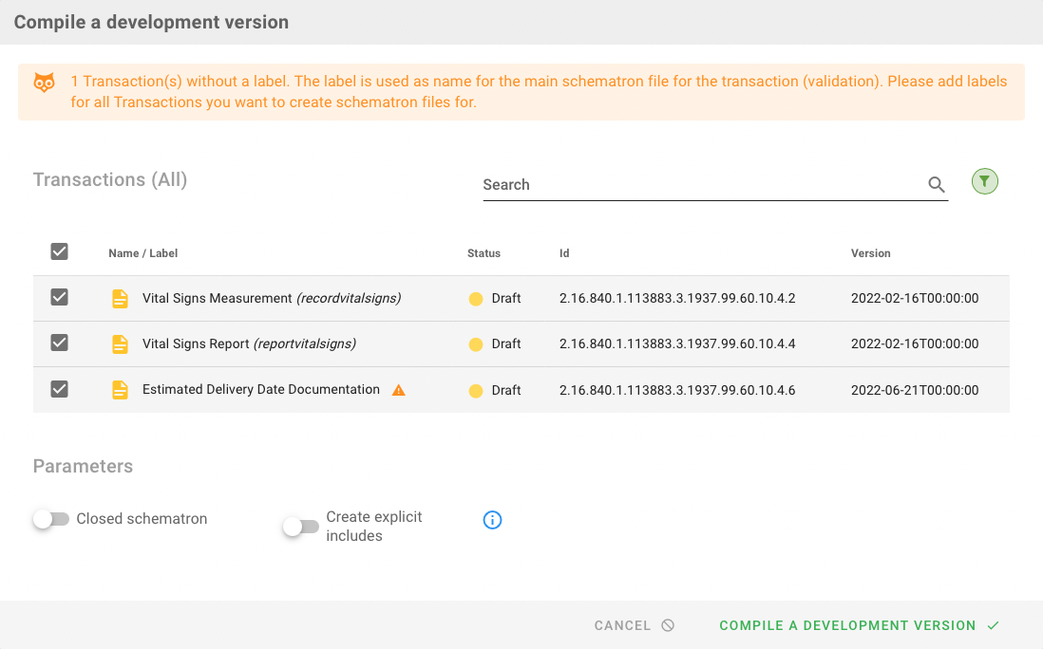Click the Vital Signs Measurement document icon
Screen dimensions: 1043x649
coord(120,299)
